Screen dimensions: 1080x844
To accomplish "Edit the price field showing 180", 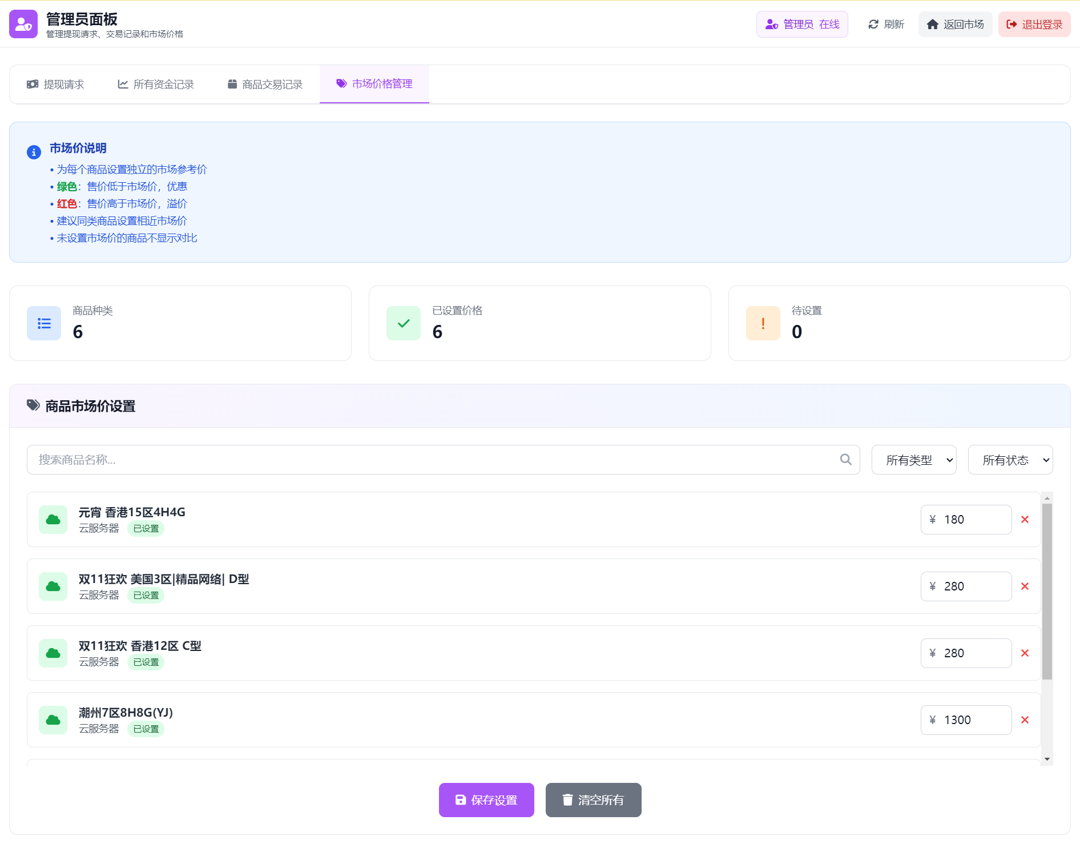I will coord(966,520).
